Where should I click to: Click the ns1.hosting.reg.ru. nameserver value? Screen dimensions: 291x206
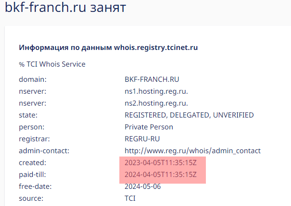click(x=156, y=91)
